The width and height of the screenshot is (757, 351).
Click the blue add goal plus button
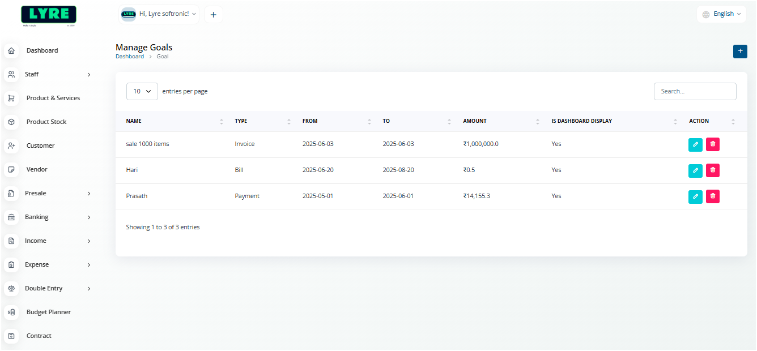(740, 51)
